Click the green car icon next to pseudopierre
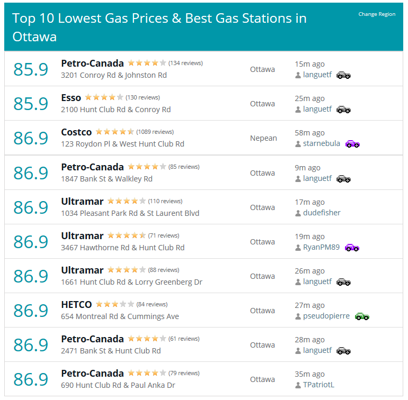The width and height of the screenshot is (408, 400). 362,316
